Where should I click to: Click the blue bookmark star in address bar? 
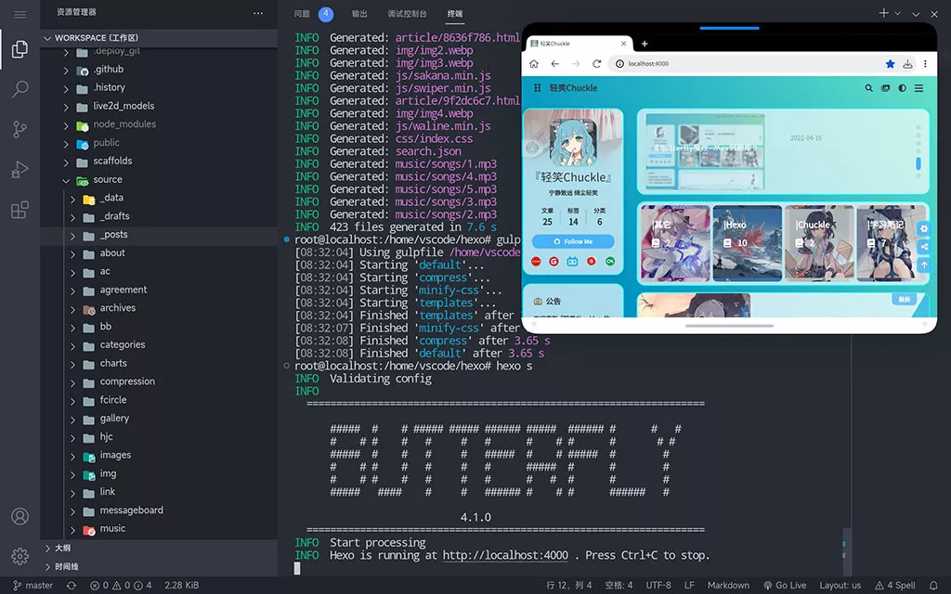(x=890, y=64)
